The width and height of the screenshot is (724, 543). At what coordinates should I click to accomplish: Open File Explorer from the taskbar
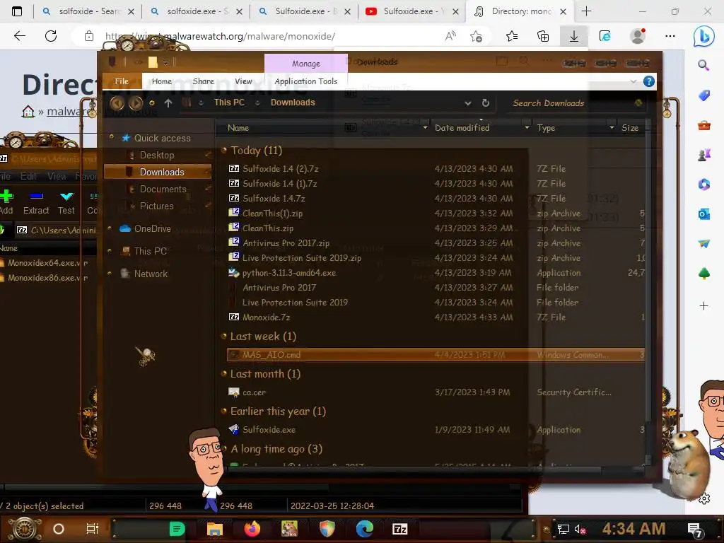coord(215,529)
